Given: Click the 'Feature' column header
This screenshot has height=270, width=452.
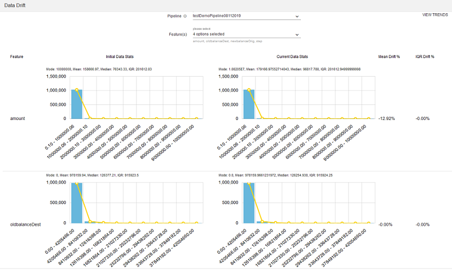Looking at the screenshot, I should [17, 57].
